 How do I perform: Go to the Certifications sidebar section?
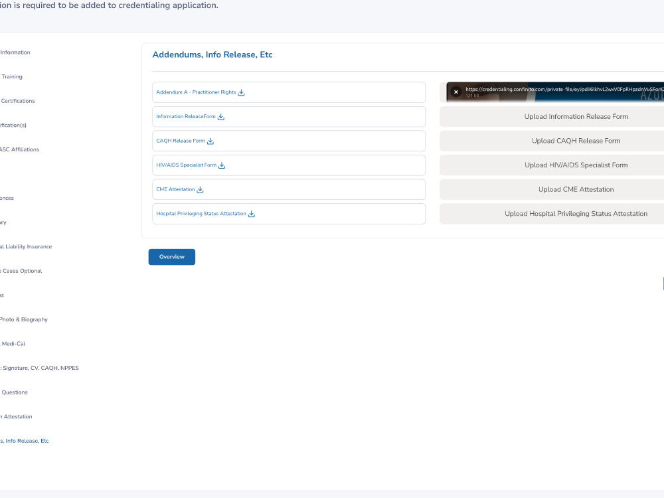pos(17,101)
